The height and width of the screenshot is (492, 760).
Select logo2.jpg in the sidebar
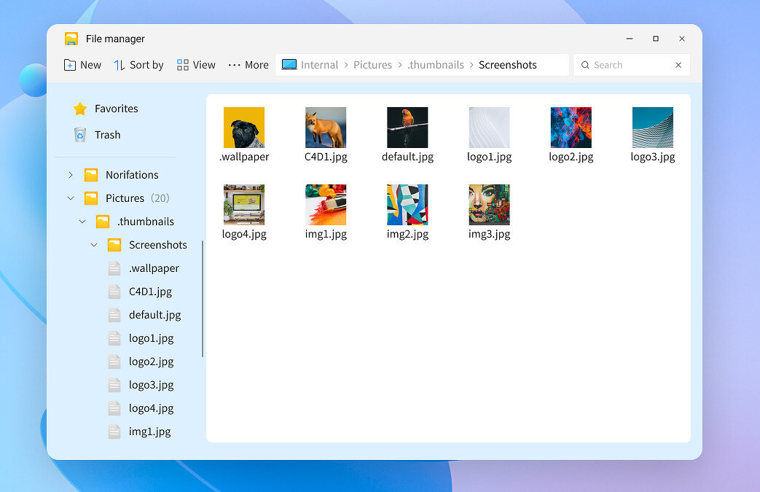pyautogui.click(x=152, y=362)
